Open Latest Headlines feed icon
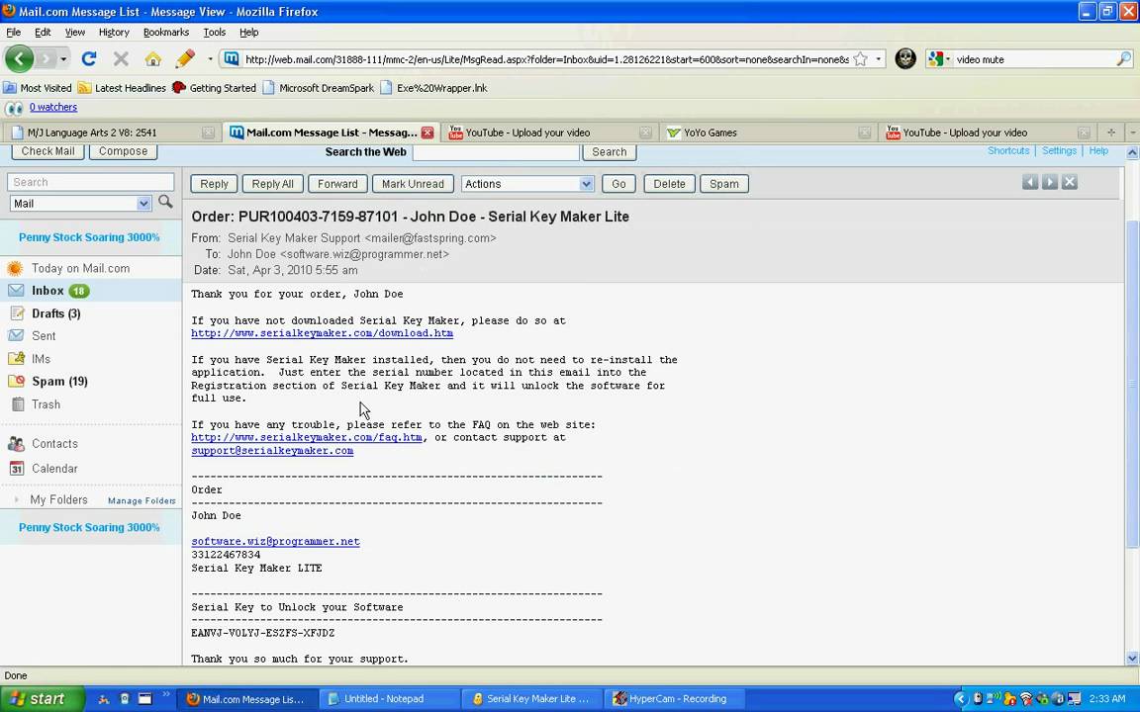This screenshot has width=1140, height=712. tap(84, 88)
